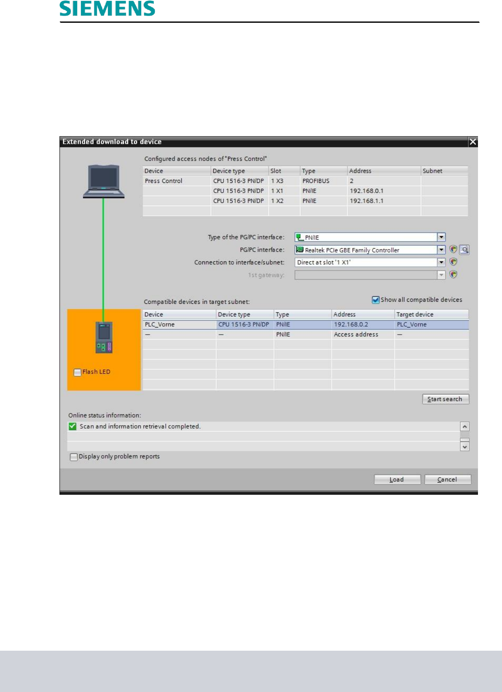Click green status check icon in Online status
The width and height of the screenshot is (502, 692).
(x=72, y=426)
